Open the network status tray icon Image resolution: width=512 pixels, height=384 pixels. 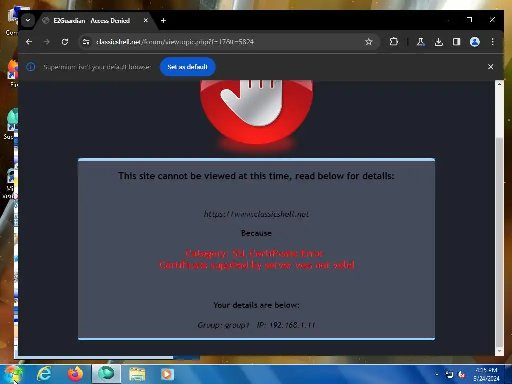point(449,374)
